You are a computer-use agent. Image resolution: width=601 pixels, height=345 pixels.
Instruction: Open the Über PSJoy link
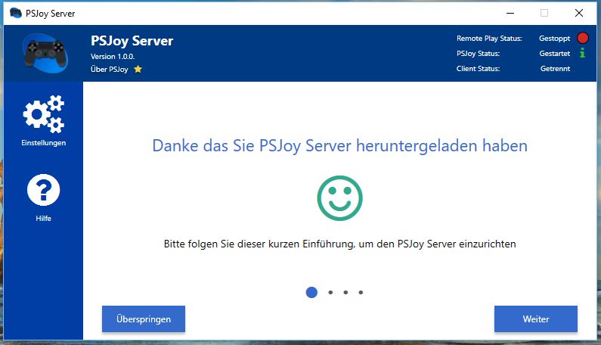109,69
